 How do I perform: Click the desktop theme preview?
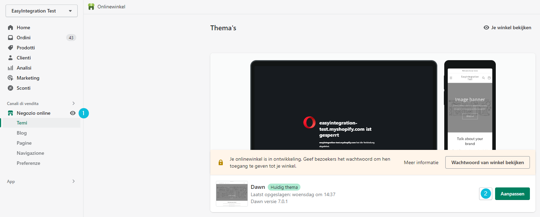344,105
